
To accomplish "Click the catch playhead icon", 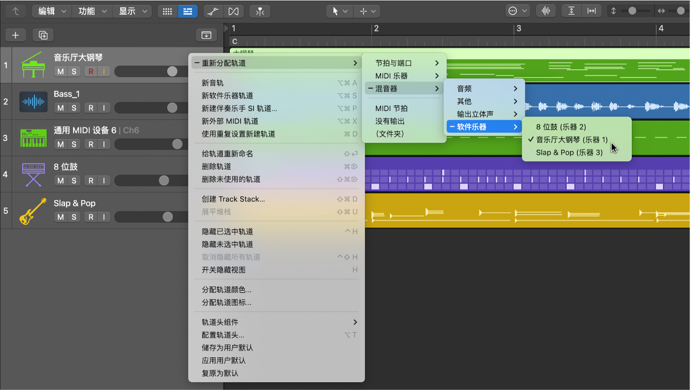I will (x=259, y=11).
